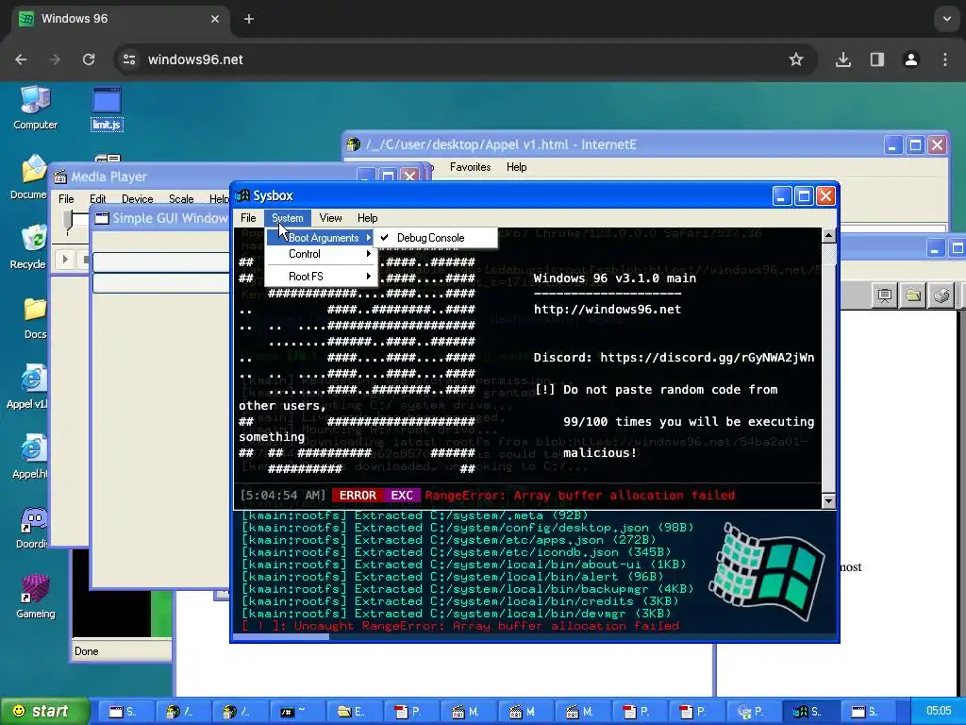966x725 pixels.
Task: Click the InternetE window title bar icon
Action: click(353, 144)
